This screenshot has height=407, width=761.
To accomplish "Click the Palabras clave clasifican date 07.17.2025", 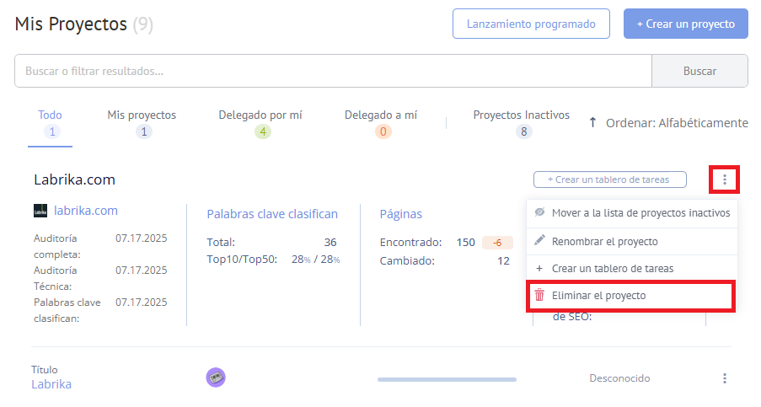I will 142,303.
